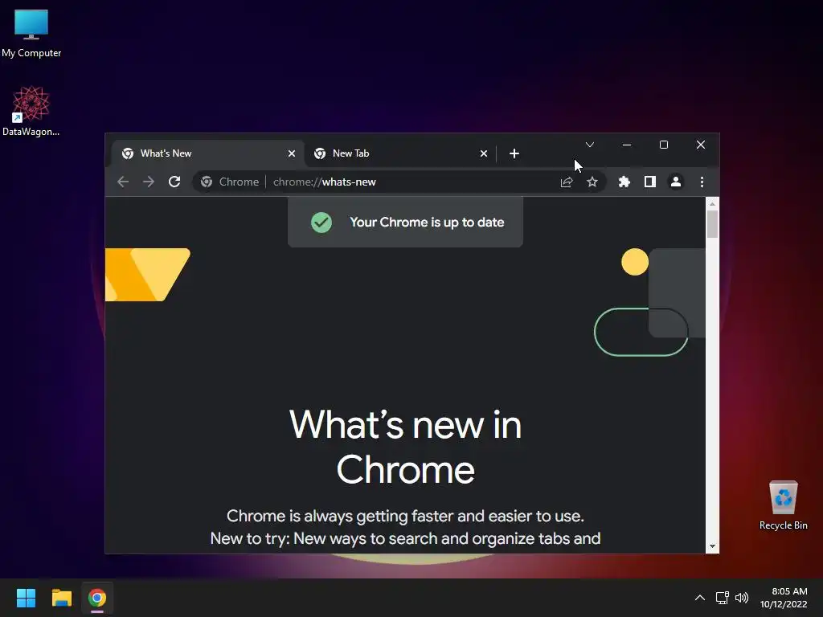
Task: Open File Explorer from the taskbar
Action: 61,598
